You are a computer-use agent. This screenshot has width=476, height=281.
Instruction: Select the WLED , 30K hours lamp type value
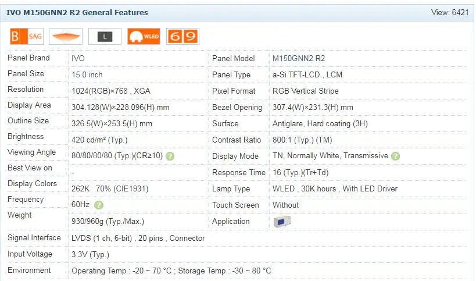(x=335, y=189)
